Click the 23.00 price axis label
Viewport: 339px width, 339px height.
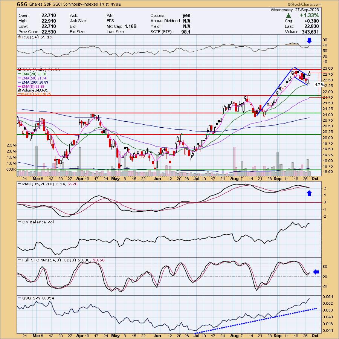327,69
